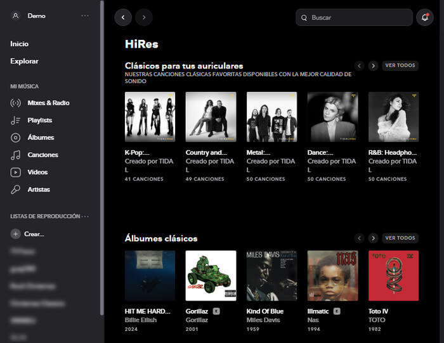Screen dimensions: 444x343
Task: Open notifications bell icon
Action: pos(425,17)
